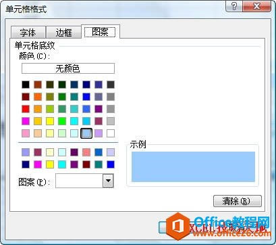Pick the pink swatch in the pastel row
The image size is (276, 245).
click(x=26, y=133)
